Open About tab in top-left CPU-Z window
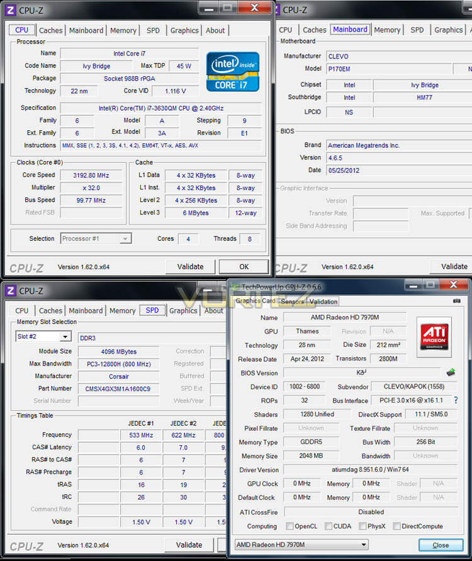Viewport: 472px width, 561px height. (x=215, y=30)
